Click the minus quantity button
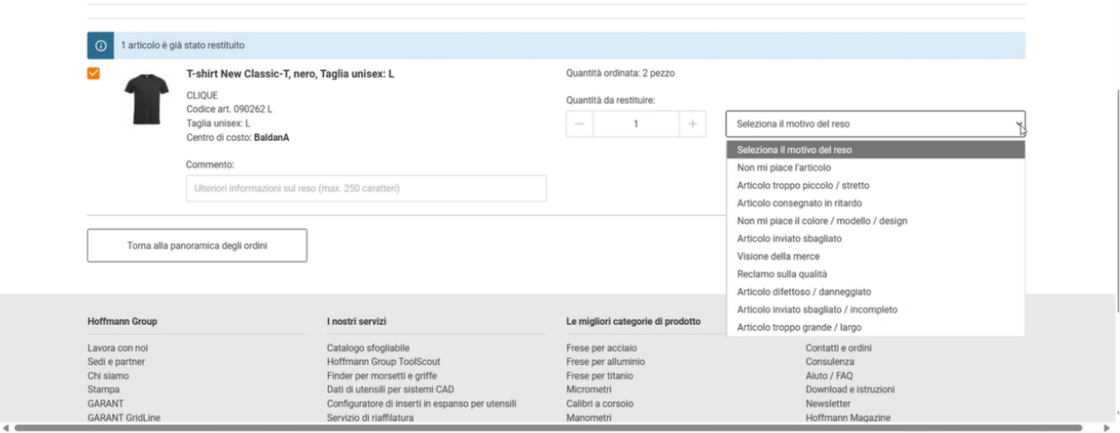The height and width of the screenshot is (433, 1120). click(x=580, y=124)
